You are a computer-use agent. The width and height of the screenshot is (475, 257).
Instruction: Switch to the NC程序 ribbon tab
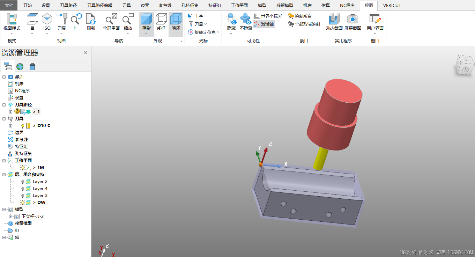[x=347, y=5]
